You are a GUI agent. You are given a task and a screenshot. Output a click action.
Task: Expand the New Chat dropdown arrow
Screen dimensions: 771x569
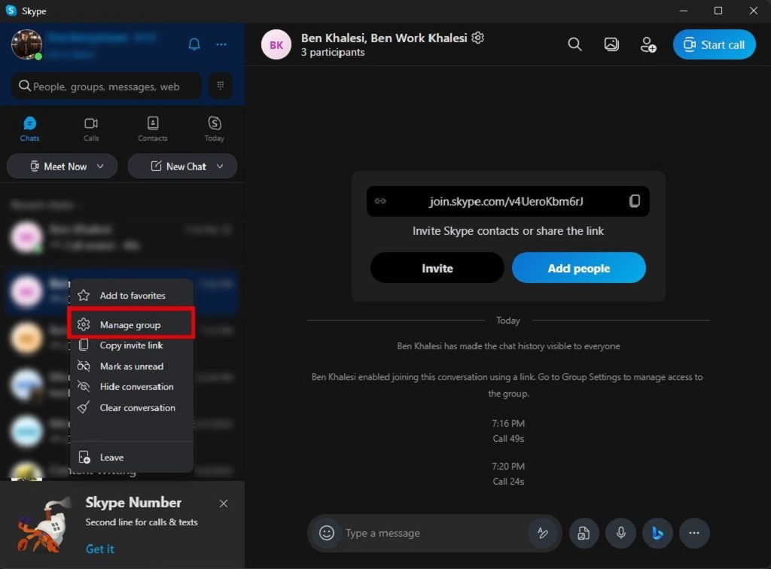(220, 166)
